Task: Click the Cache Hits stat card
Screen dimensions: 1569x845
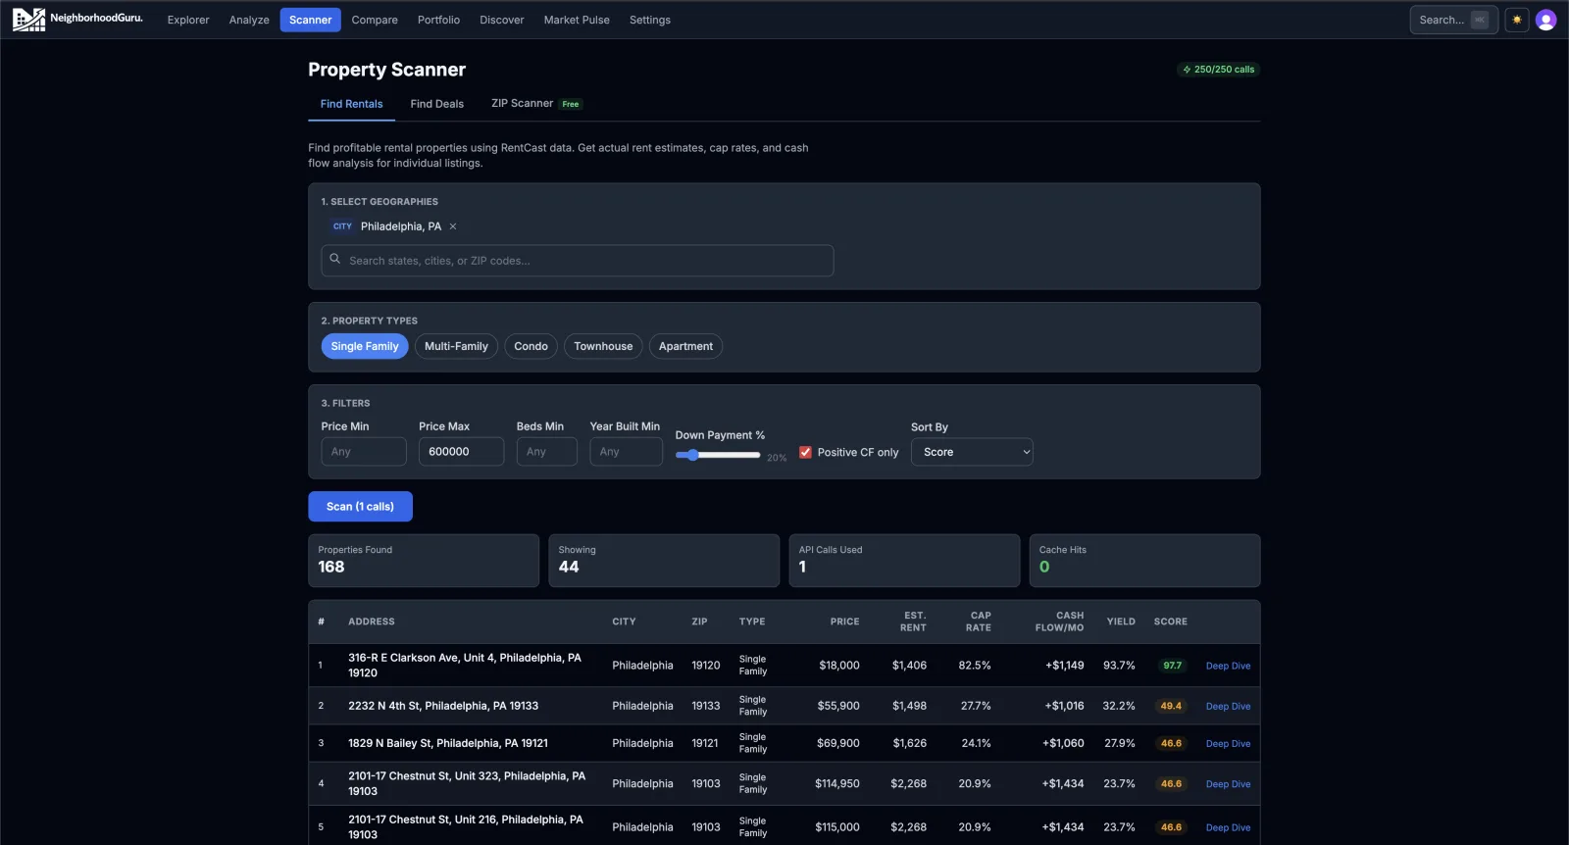Action: coord(1144,561)
